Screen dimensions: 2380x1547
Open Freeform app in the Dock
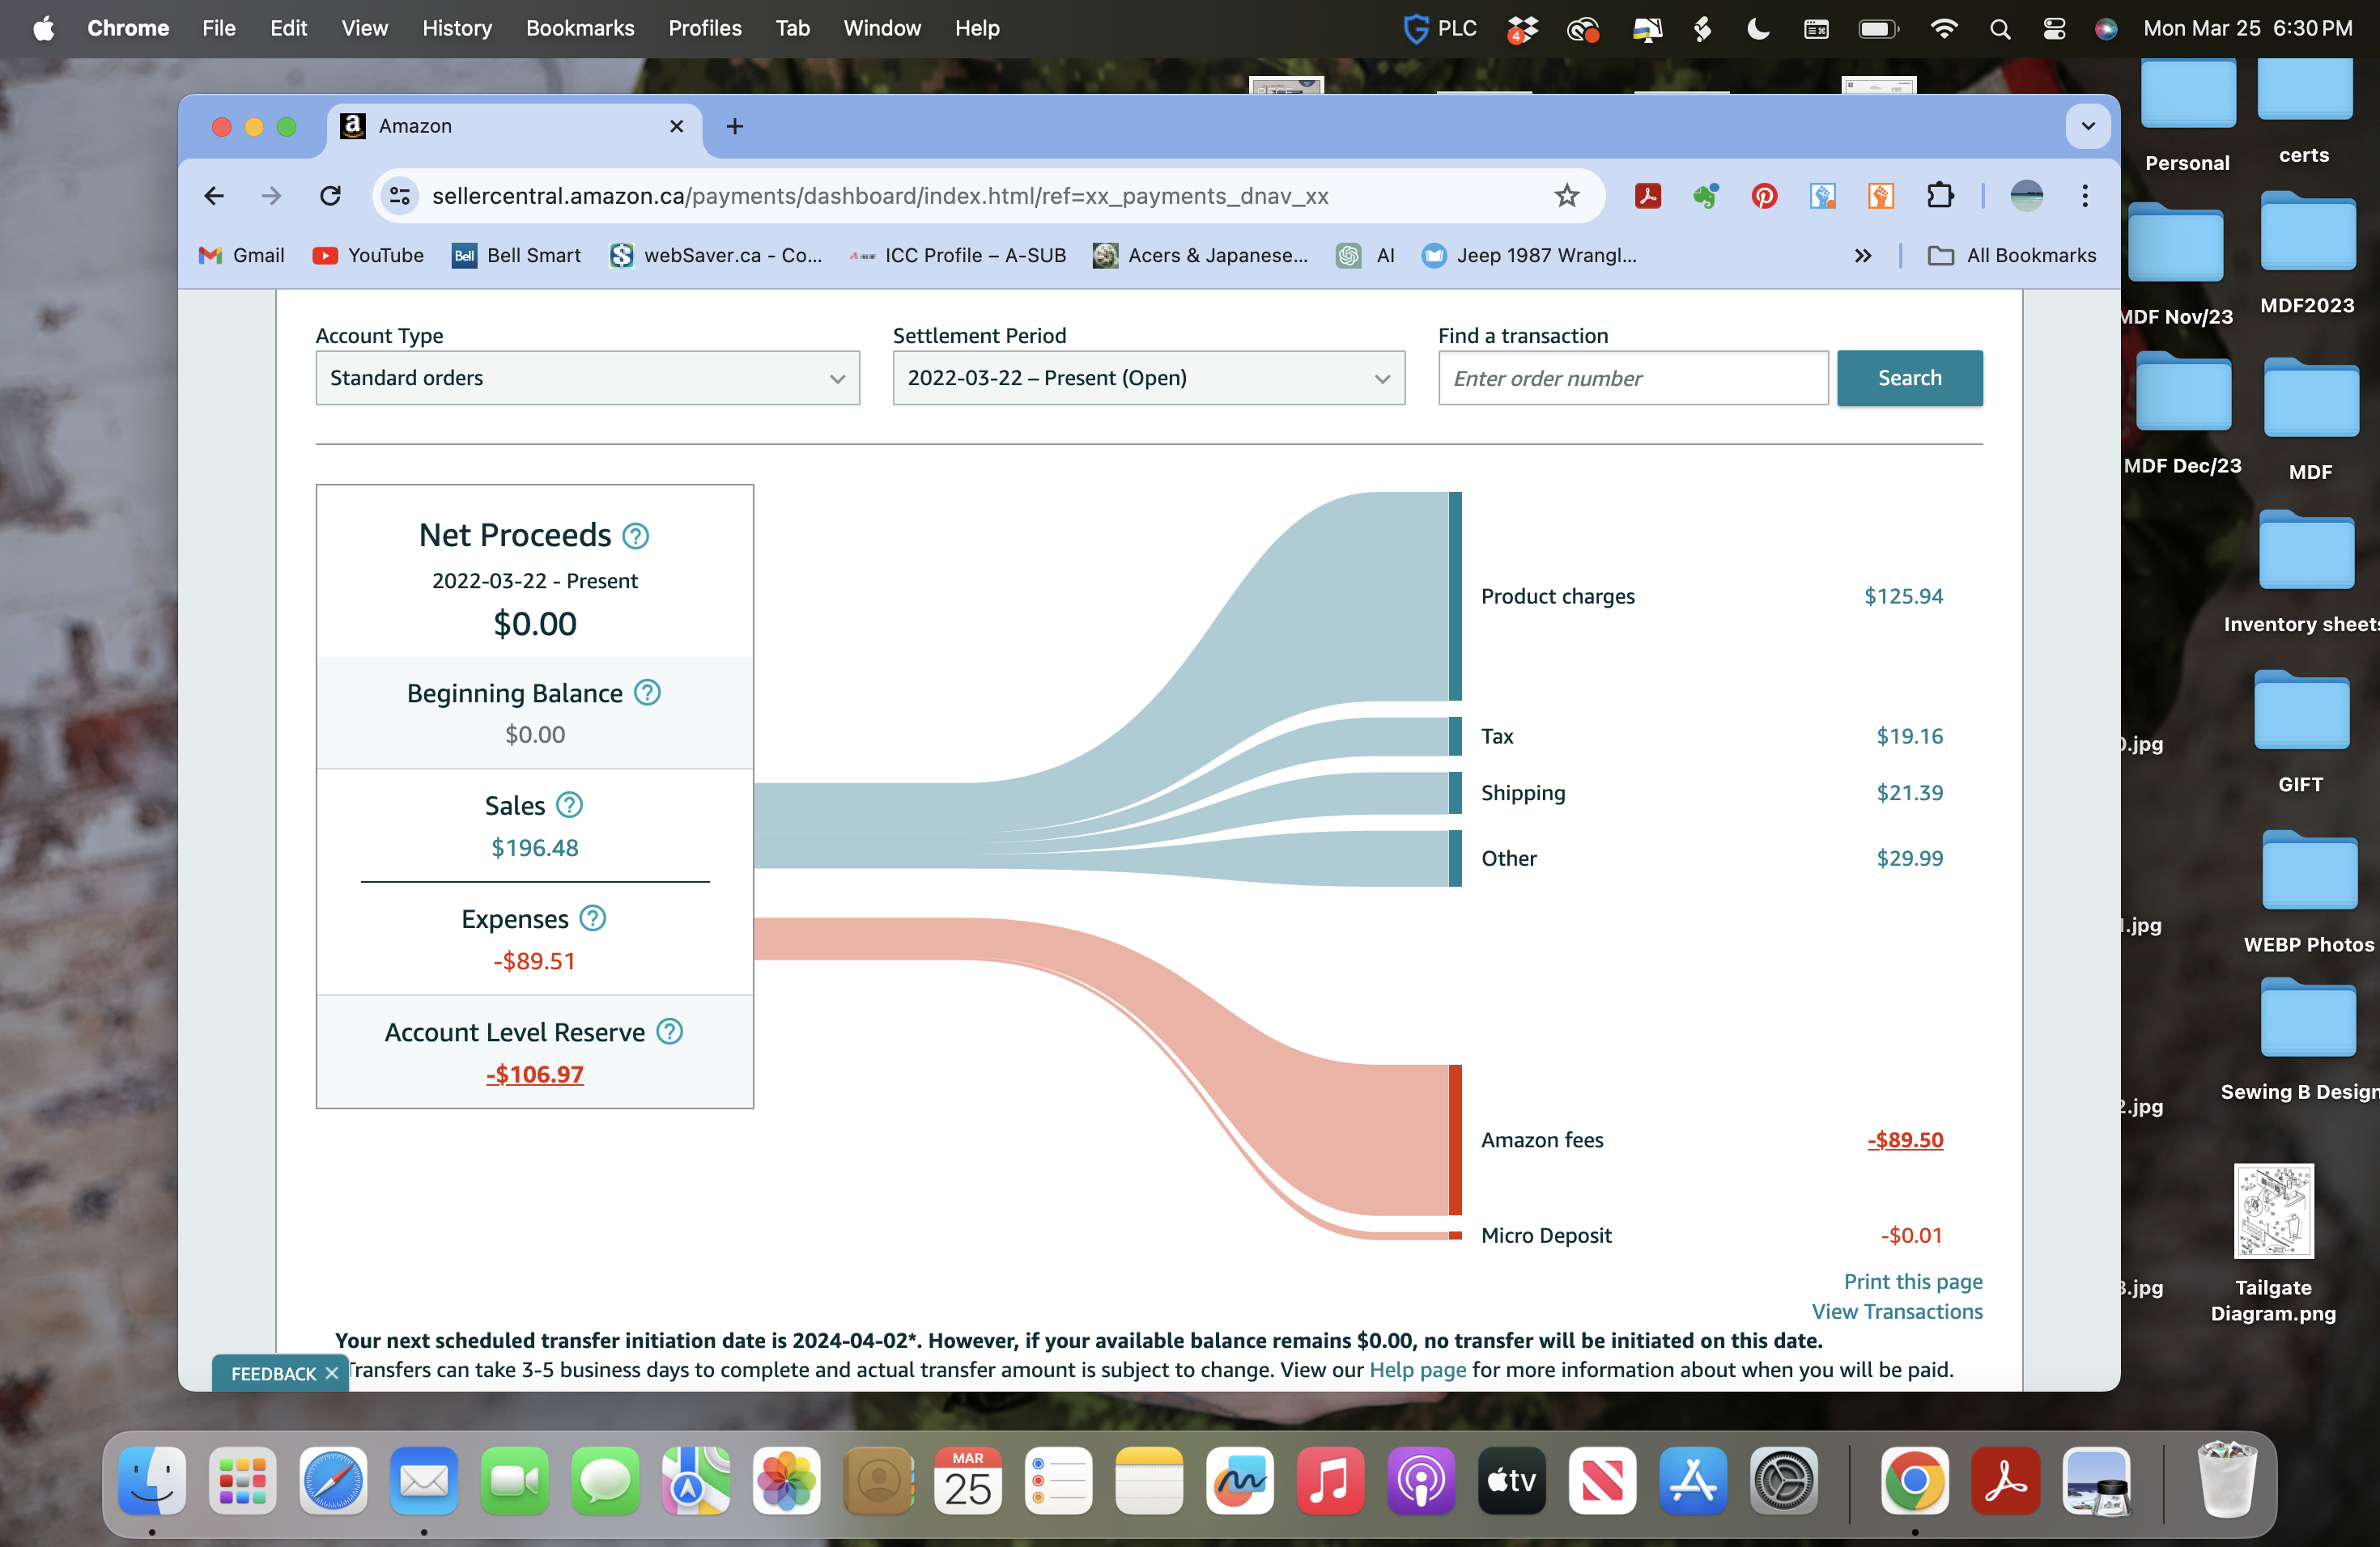pyautogui.click(x=1240, y=1481)
